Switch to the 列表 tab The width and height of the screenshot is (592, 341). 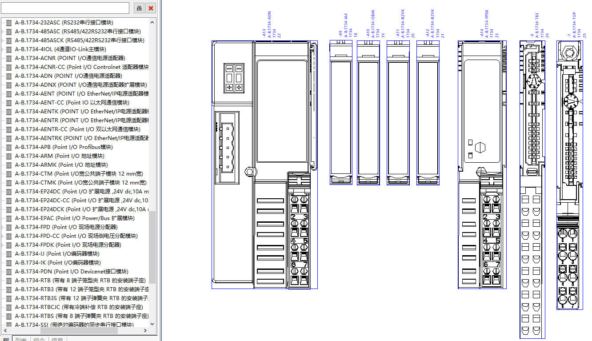[x=20, y=339]
